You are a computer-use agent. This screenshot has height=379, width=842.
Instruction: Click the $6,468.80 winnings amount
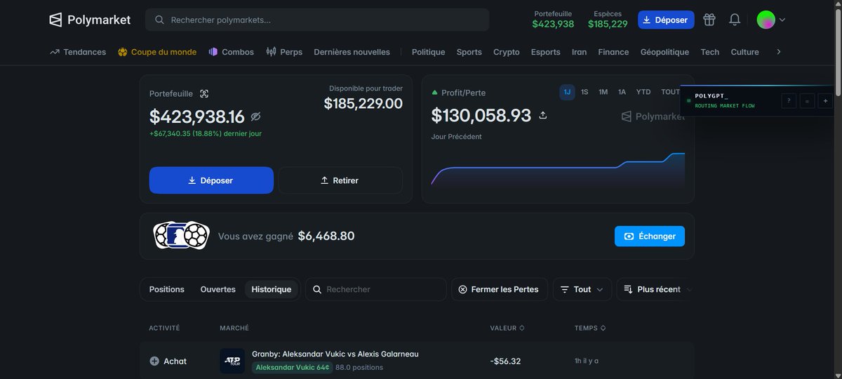point(326,236)
